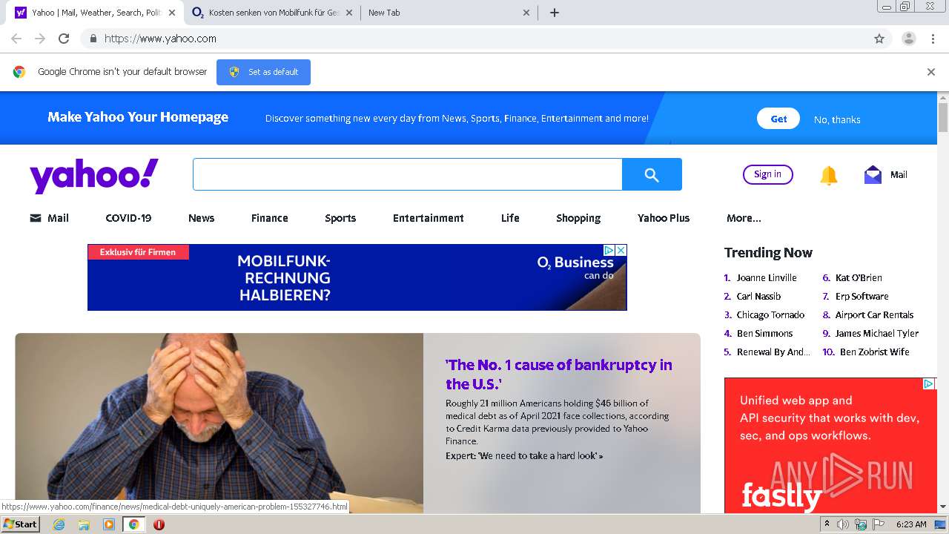This screenshot has width=949, height=534.
Task: Click the browser back arrow
Action: [16, 39]
